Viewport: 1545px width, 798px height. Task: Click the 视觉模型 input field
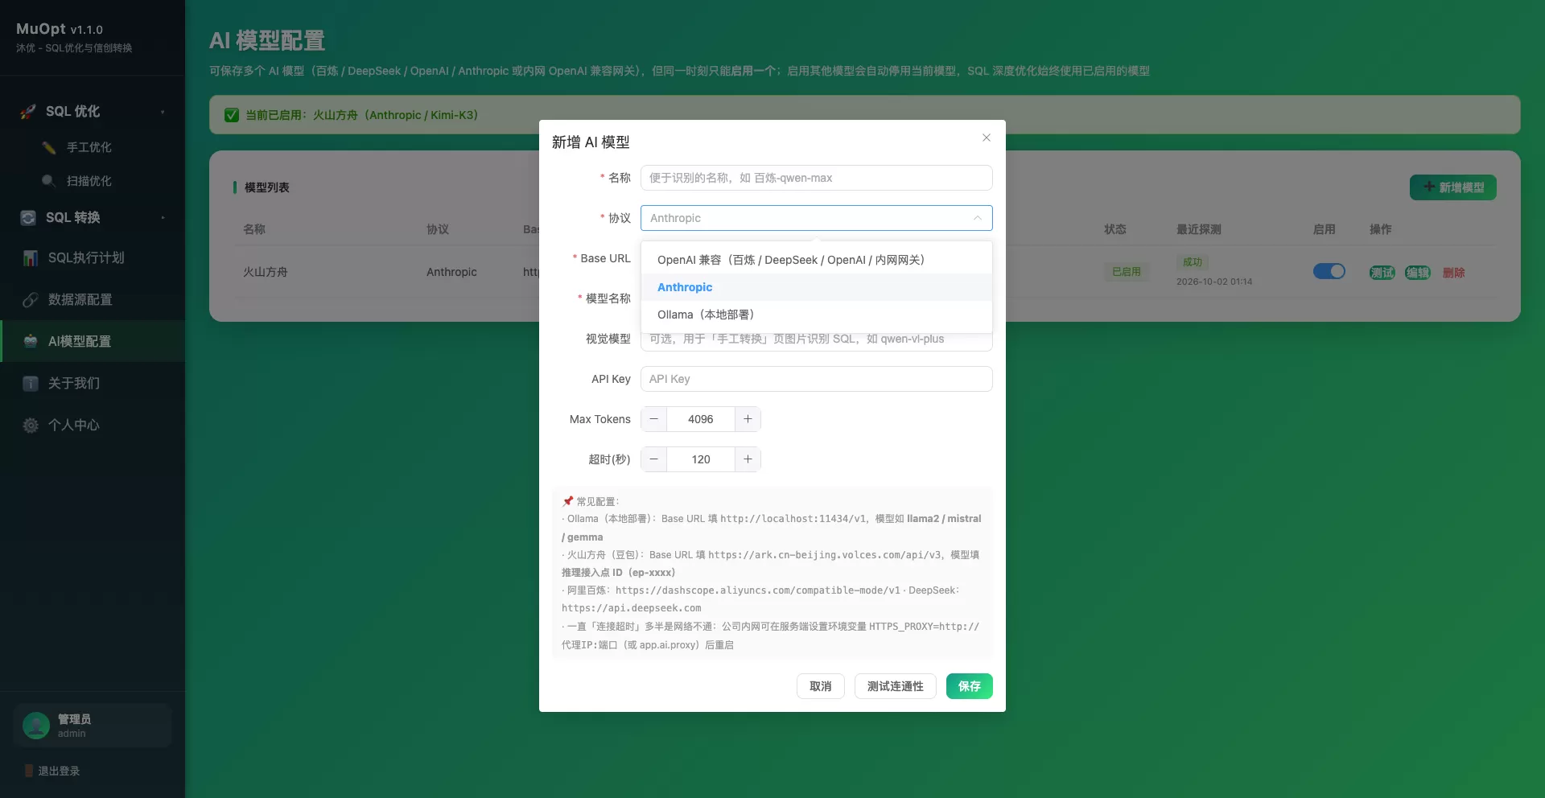(816, 339)
